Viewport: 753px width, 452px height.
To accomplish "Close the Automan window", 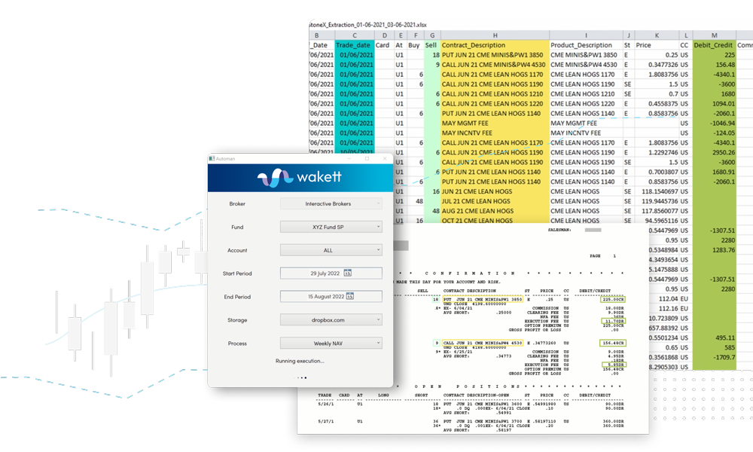I will coord(384,158).
